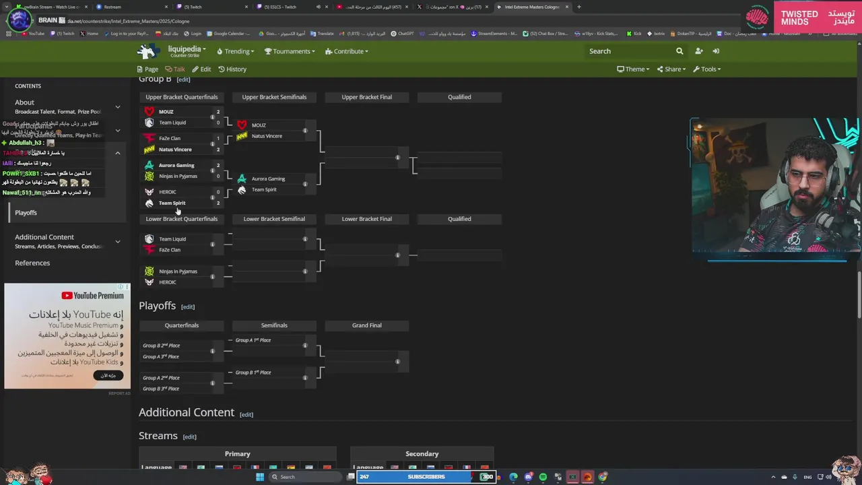The width and height of the screenshot is (862, 485).
Task: Open Upper Bracket Final match info icon
Action: pyautogui.click(x=397, y=158)
